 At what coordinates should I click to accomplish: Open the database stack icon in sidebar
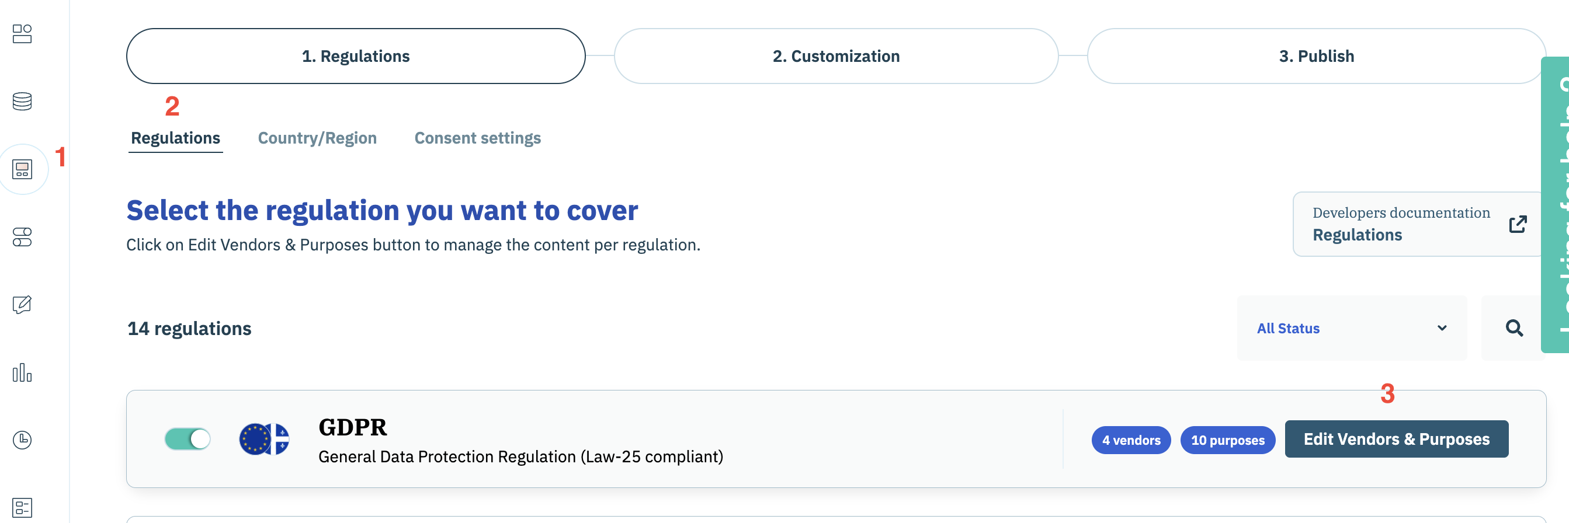(23, 101)
